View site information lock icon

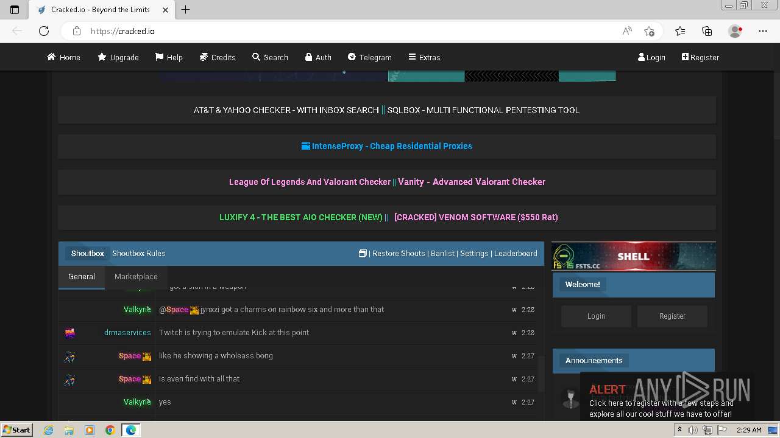click(76, 31)
